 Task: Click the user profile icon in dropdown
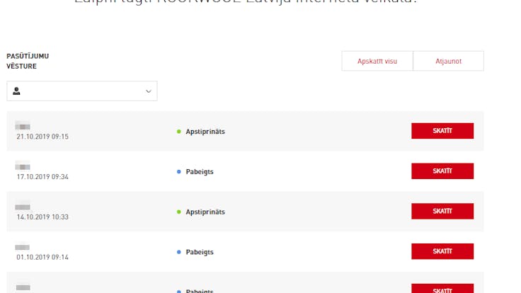click(x=16, y=91)
